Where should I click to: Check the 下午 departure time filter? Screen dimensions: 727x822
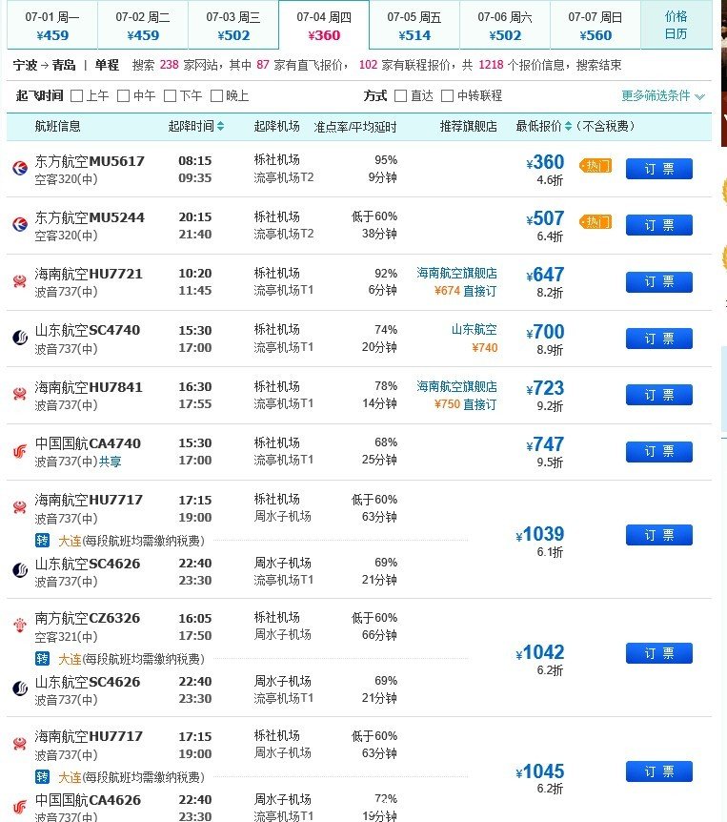click(x=170, y=96)
